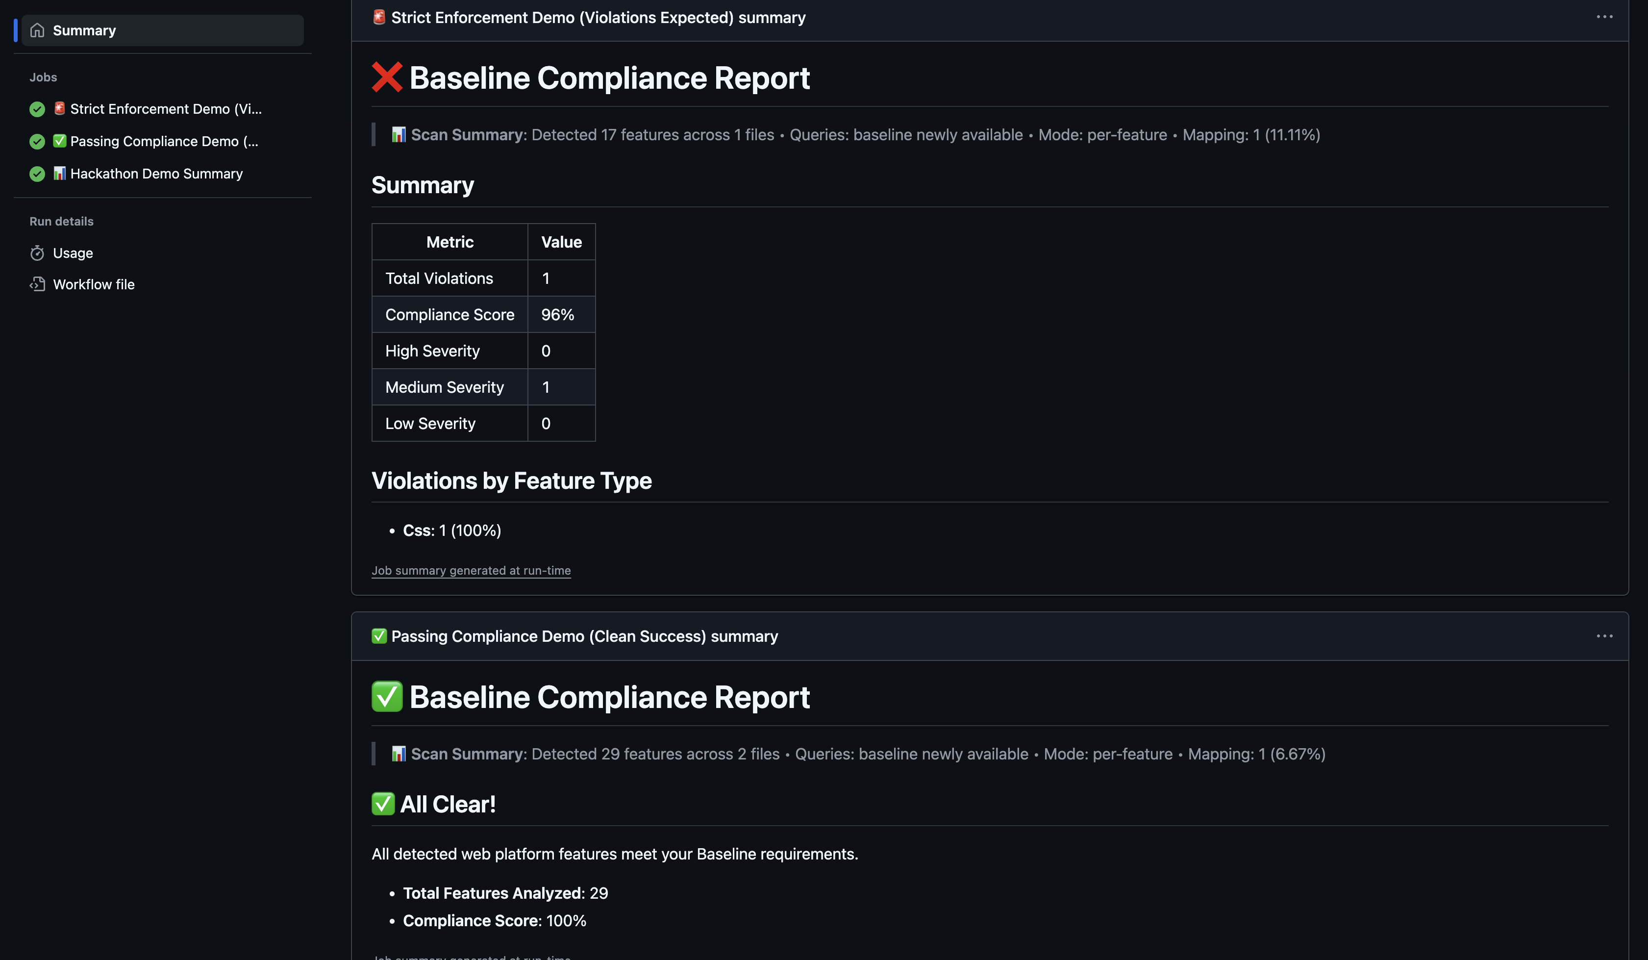Image resolution: width=1648 pixels, height=960 pixels.
Task: Open Strict Enforcement summary ellipsis menu
Action: pyautogui.click(x=1604, y=17)
